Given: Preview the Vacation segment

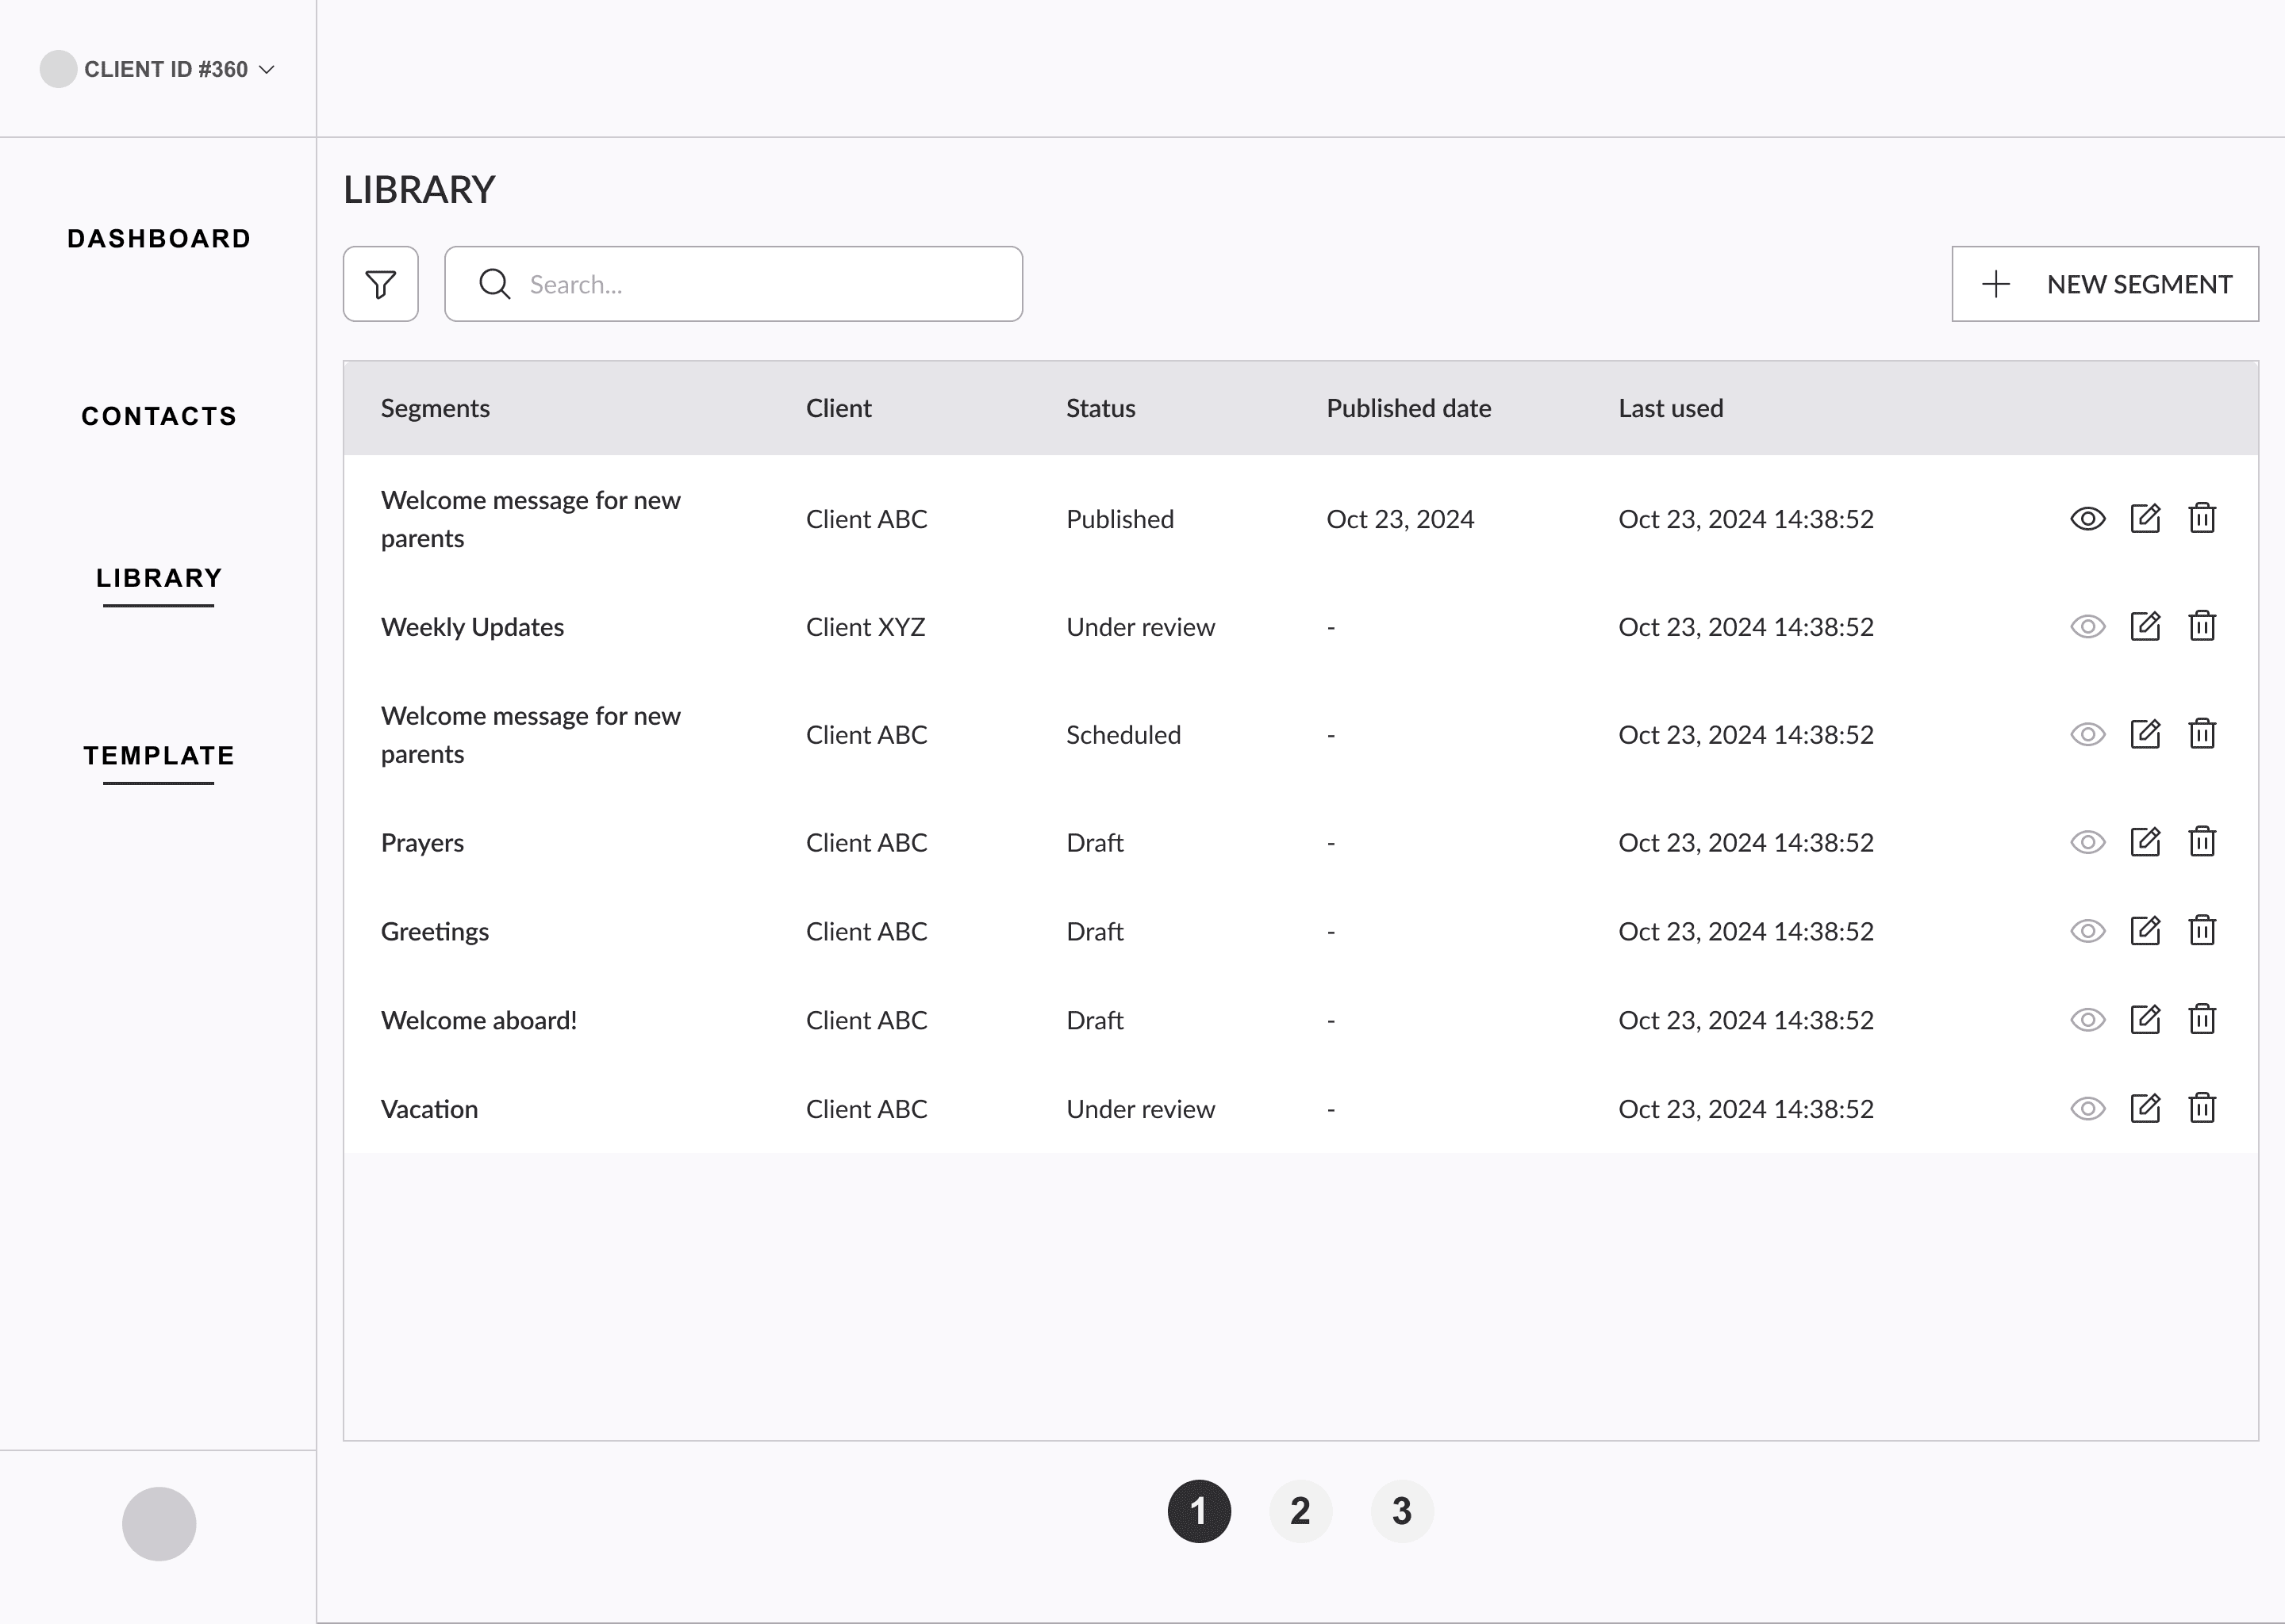Looking at the screenshot, I should pyautogui.click(x=2088, y=1109).
